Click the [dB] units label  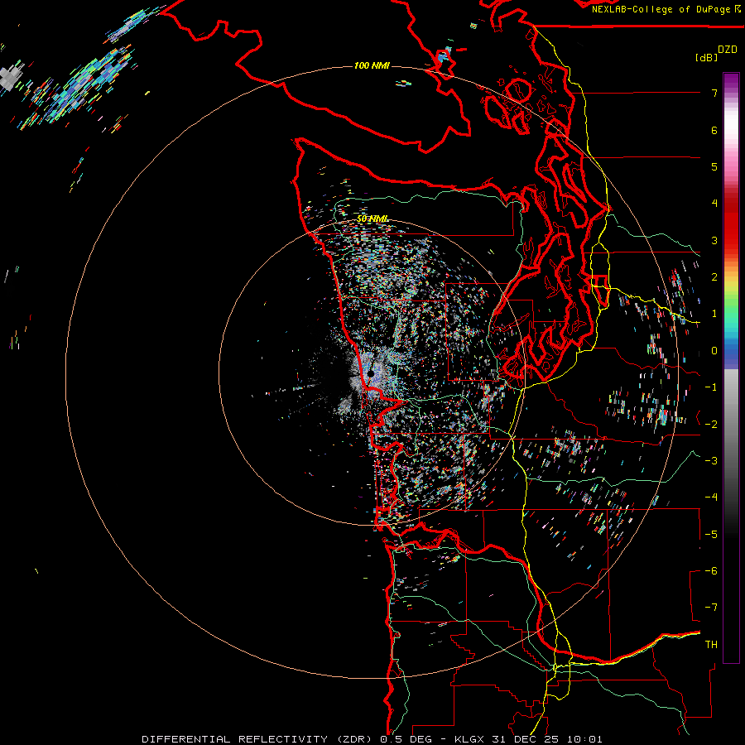click(706, 57)
